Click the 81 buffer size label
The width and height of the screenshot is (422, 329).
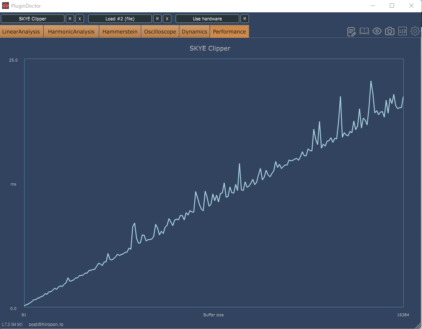point(24,315)
